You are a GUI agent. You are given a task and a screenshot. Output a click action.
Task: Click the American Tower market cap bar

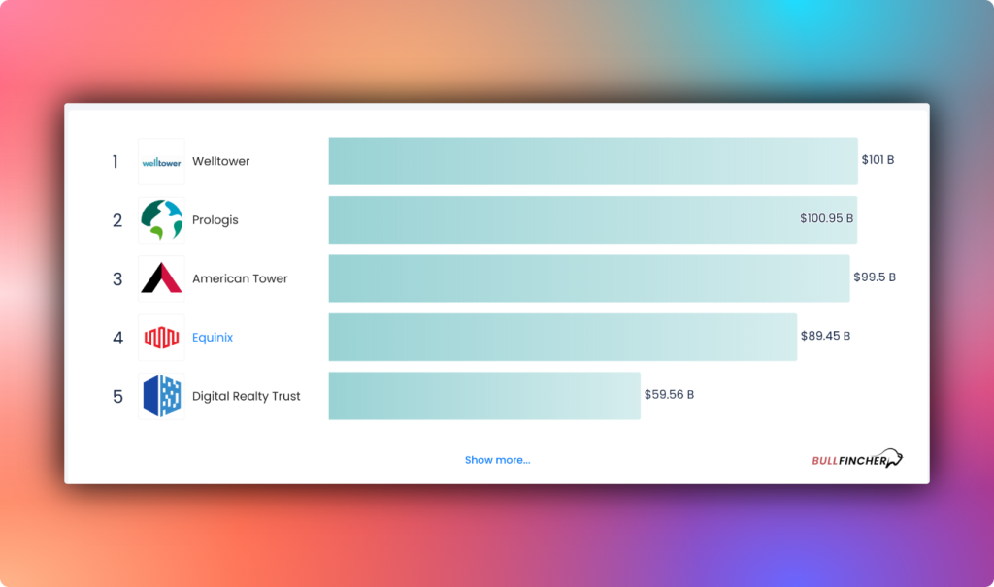(589, 278)
